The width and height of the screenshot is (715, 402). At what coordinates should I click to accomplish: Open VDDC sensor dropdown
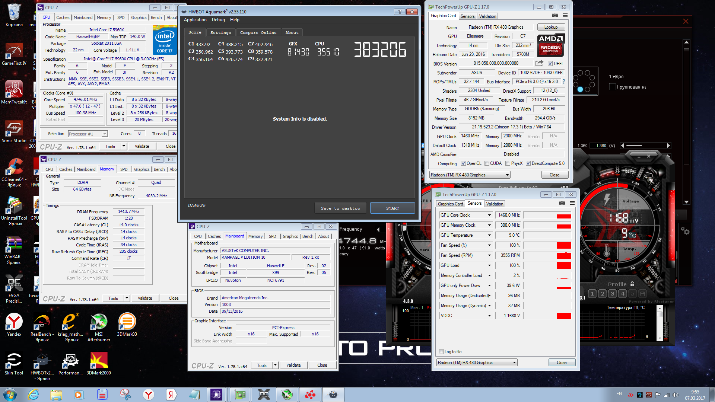click(x=489, y=316)
